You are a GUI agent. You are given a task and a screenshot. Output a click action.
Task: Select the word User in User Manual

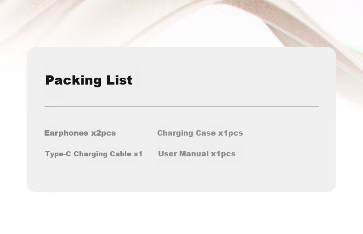(x=167, y=154)
